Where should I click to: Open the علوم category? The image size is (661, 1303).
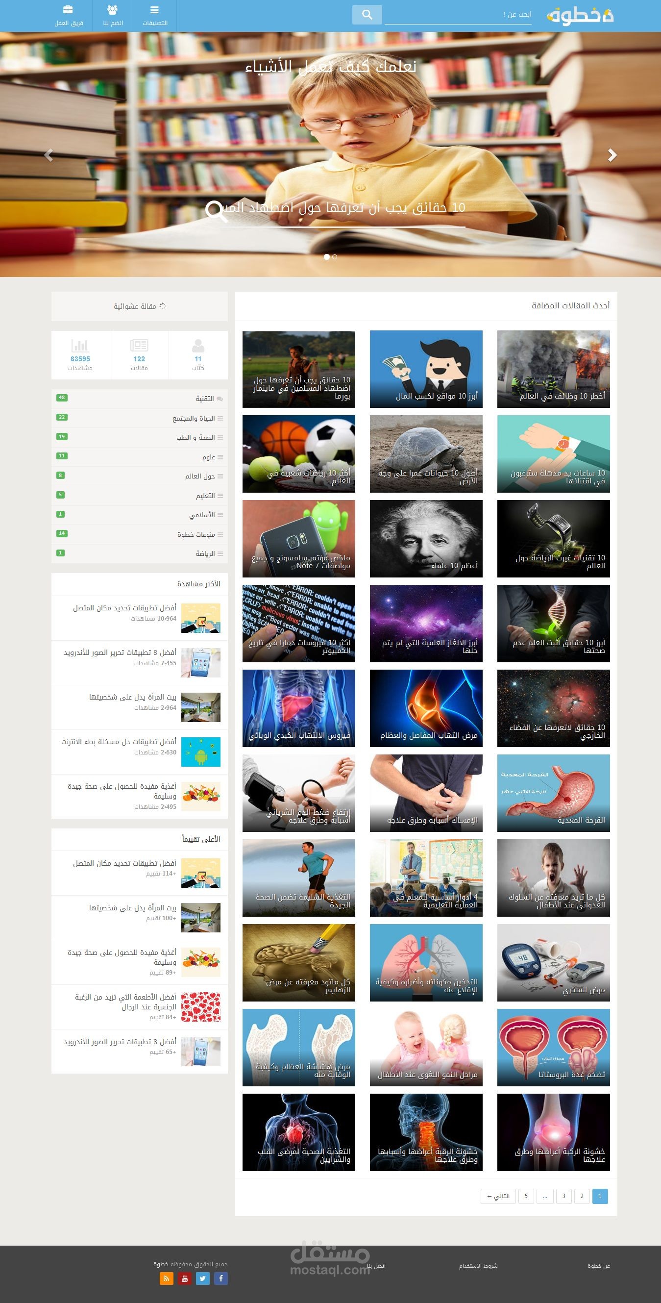(x=140, y=457)
